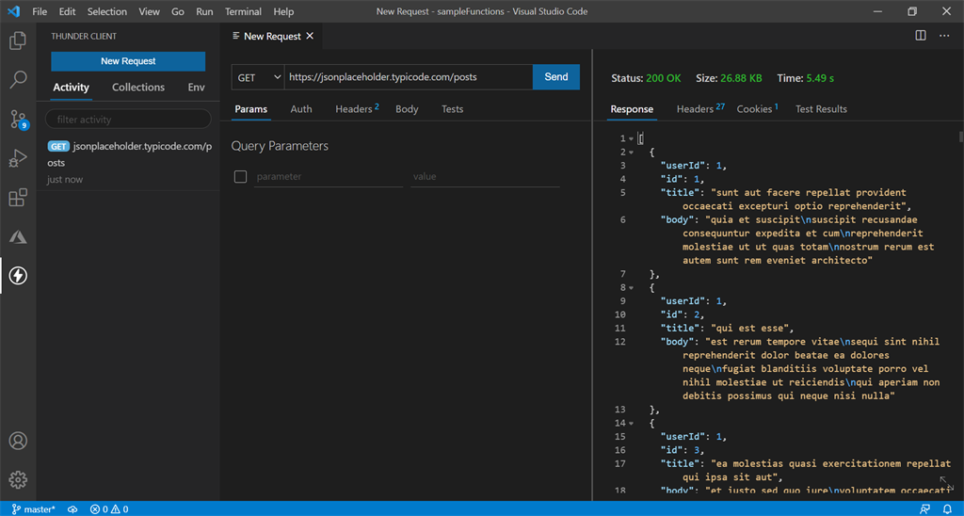This screenshot has width=964, height=516.
Task: Click the feedback icon in status bar
Action: (x=924, y=509)
